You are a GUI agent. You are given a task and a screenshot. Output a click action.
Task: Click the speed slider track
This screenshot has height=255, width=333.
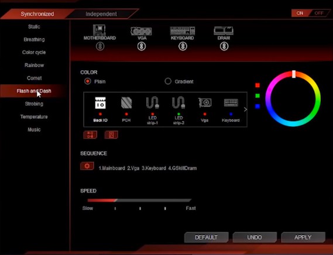click(x=139, y=200)
